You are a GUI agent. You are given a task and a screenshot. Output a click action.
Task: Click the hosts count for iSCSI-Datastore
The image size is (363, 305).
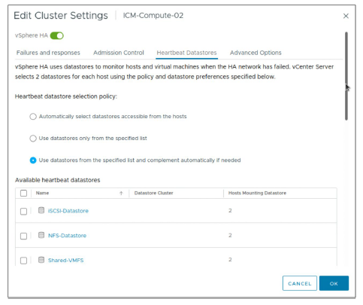coord(230,211)
